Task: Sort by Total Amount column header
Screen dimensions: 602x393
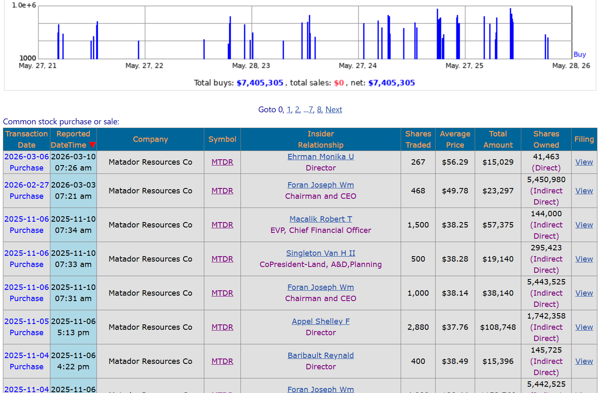Action: point(498,139)
